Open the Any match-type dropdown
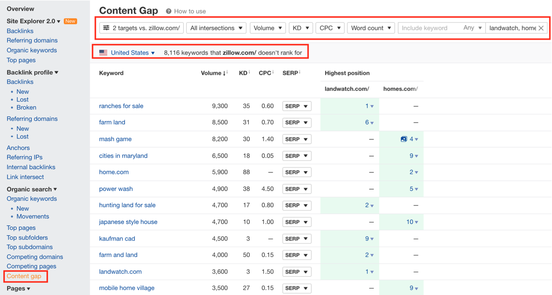Screen dimensions: 552x295 pos(472,28)
